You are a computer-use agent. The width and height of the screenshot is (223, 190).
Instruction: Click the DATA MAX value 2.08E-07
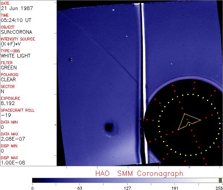(x=12, y=139)
